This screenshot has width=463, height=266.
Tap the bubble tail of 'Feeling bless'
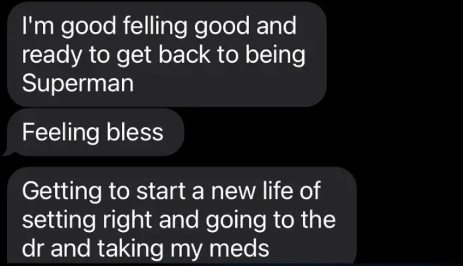[x=8, y=151]
